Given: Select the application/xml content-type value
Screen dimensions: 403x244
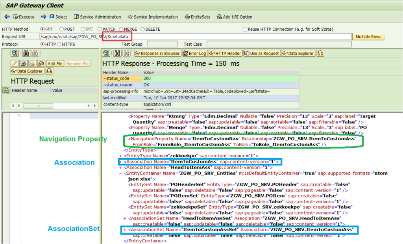Looking at the screenshot, I should pyautogui.click(x=221, y=104).
